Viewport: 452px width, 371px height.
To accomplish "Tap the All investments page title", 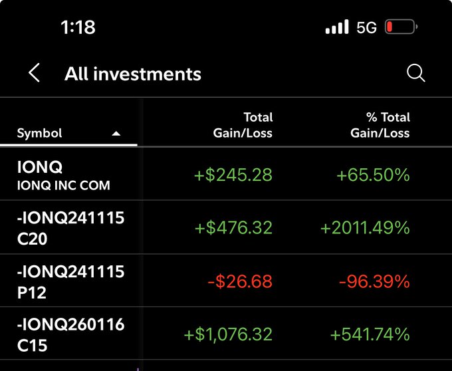I will click(133, 74).
